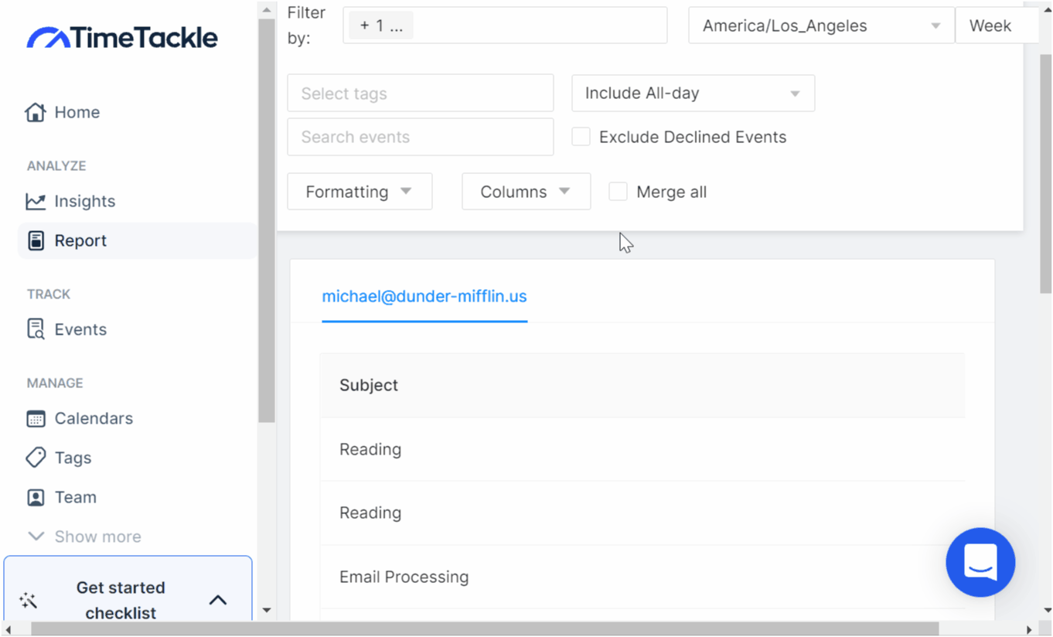Open the chat support bubble
Screen dimensions: 1053x637
pyautogui.click(x=980, y=562)
